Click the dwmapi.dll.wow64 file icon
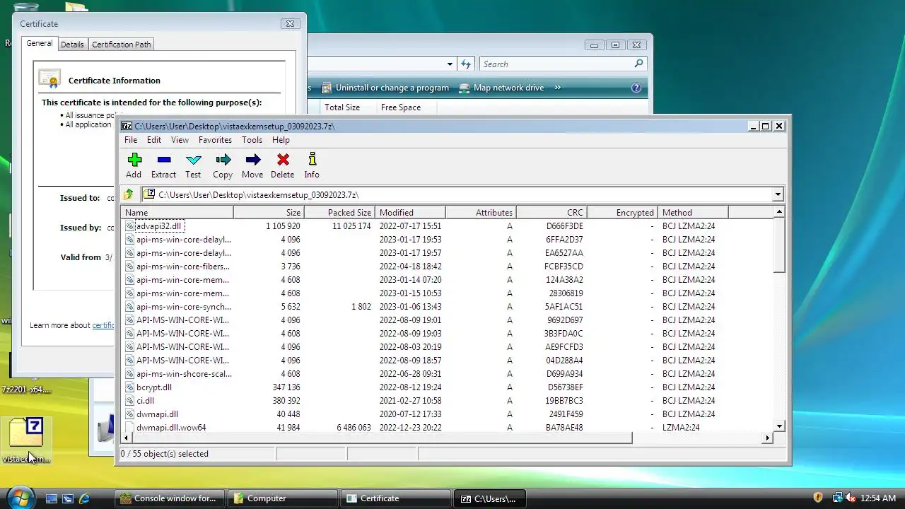This screenshot has height=509, width=905. [x=129, y=428]
